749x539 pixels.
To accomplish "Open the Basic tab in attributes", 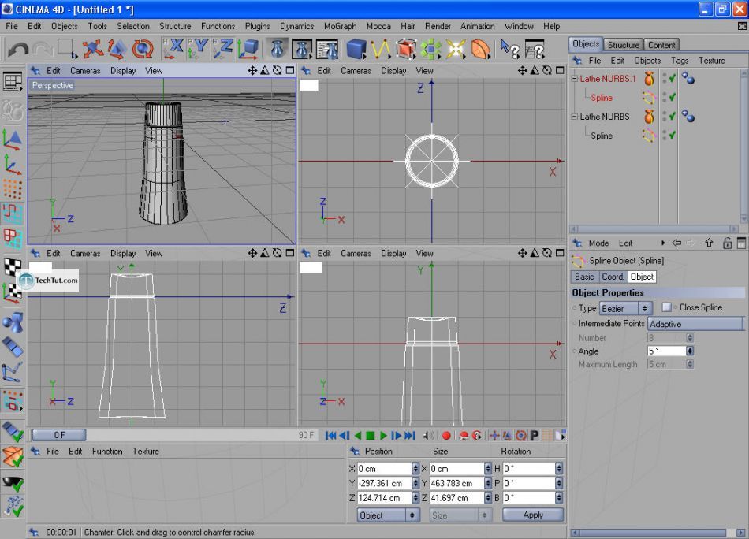I will pyautogui.click(x=584, y=277).
